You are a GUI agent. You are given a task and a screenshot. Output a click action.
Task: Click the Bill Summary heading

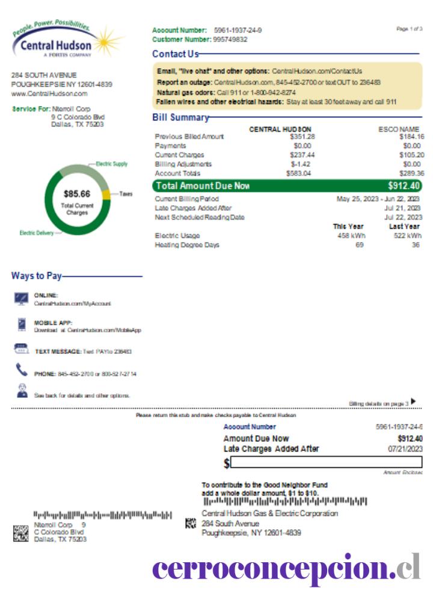[180, 117]
